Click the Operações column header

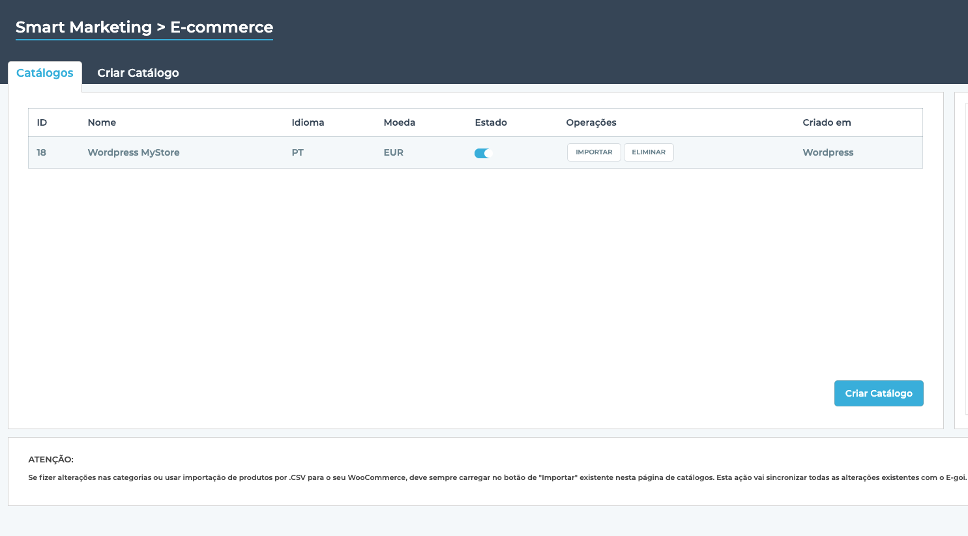click(x=591, y=122)
